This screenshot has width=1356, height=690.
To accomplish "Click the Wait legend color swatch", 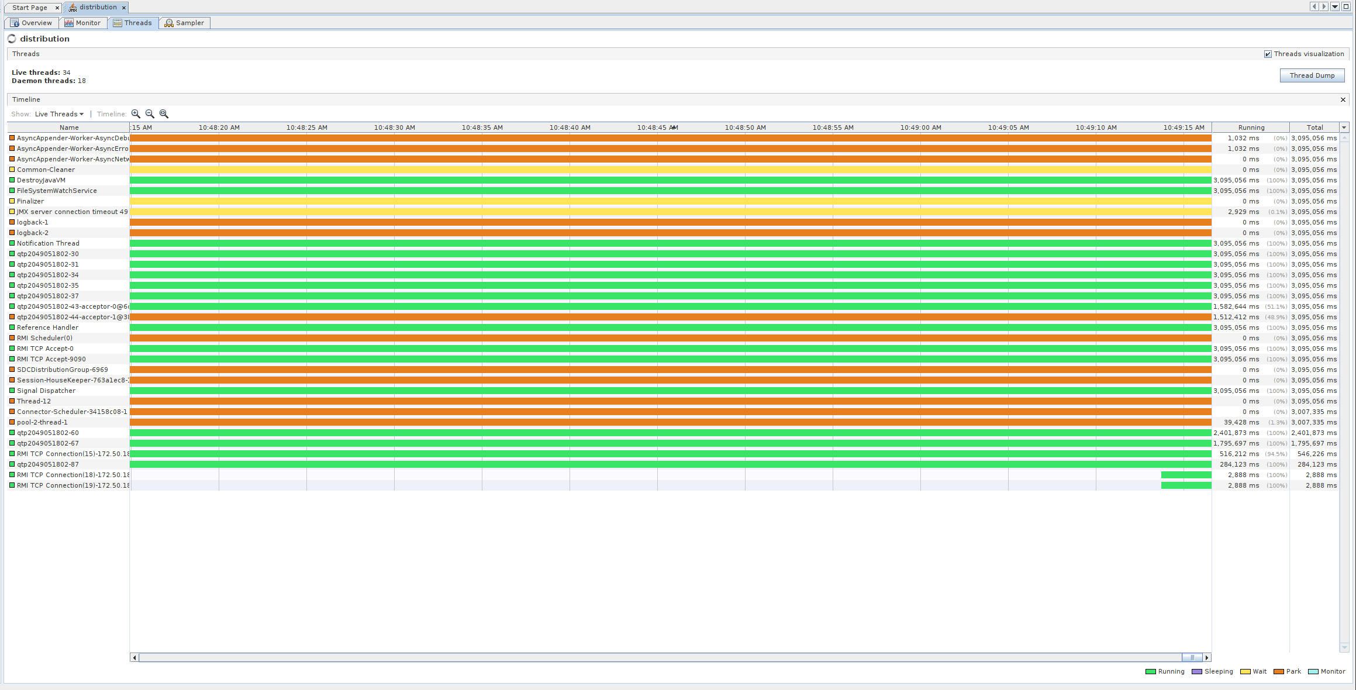I will coord(1245,672).
